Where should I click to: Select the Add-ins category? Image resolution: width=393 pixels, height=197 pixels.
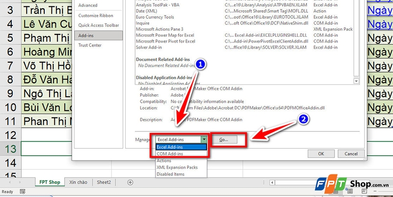[99, 35]
